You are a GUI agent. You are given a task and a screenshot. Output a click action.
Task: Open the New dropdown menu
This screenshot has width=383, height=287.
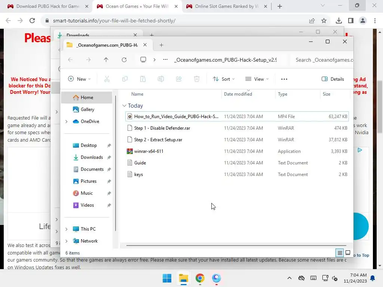click(79, 79)
